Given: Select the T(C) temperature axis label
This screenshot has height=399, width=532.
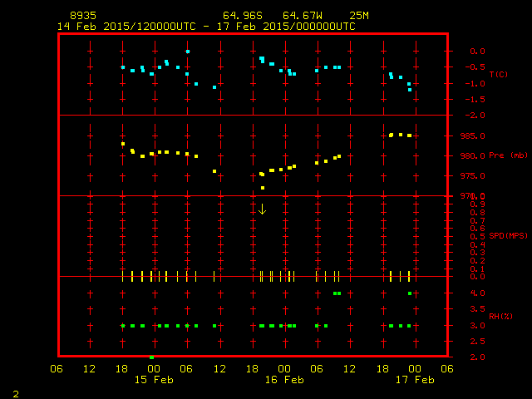Looking at the screenshot, I should (x=498, y=75).
